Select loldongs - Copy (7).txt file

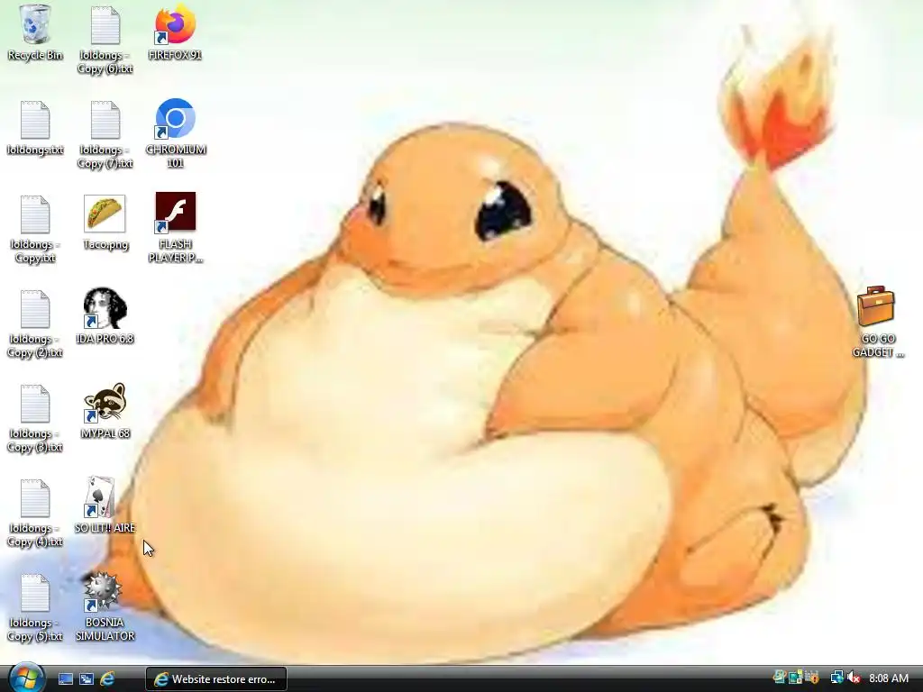[x=105, y=134]
